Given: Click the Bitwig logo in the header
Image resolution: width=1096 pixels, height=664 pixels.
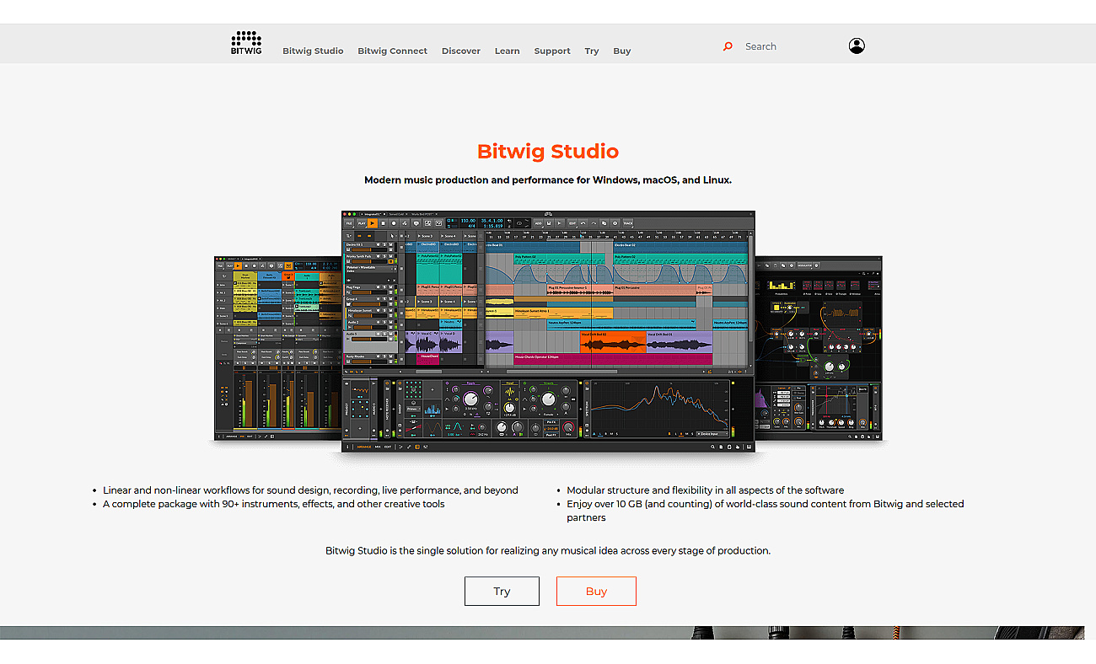Looking at the screenshot, I should [x=246, y=43].
